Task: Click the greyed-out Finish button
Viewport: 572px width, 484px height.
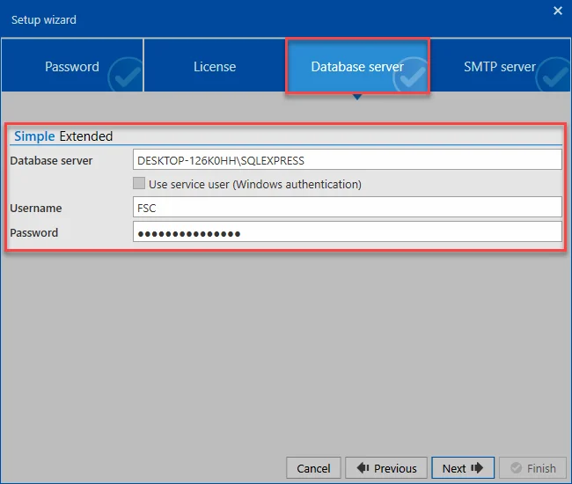Action: tap(532, 468)
